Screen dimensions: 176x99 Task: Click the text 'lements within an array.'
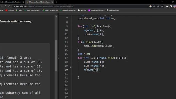pos(16,21)
